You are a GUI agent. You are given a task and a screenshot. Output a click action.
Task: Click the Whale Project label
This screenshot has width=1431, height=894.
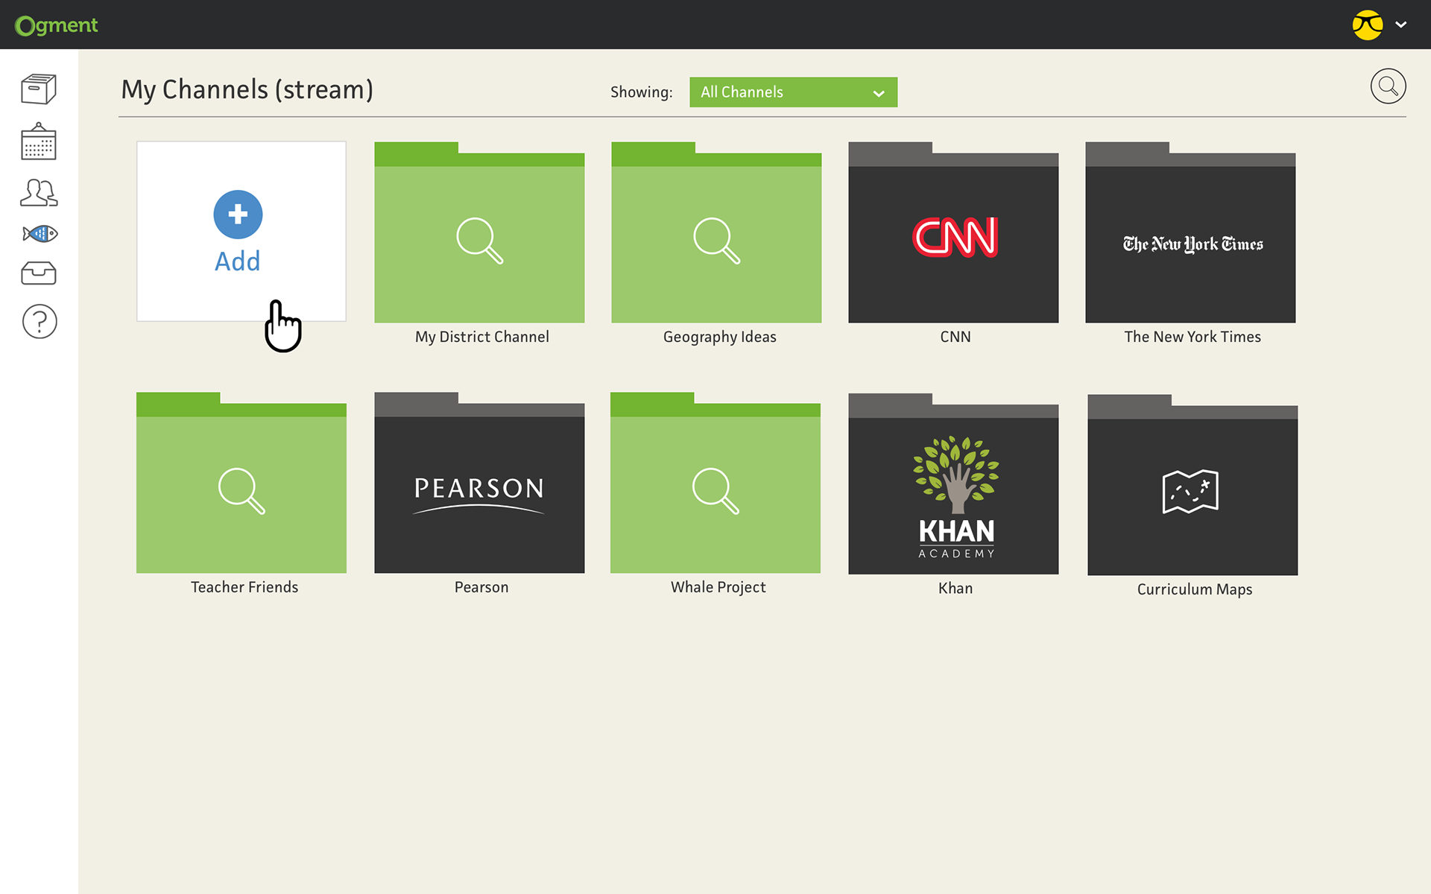pos(718,588)
